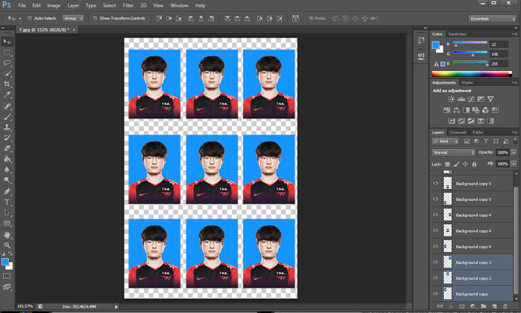
Task: Add layer mask icon
Action: (x=462, y=306)
